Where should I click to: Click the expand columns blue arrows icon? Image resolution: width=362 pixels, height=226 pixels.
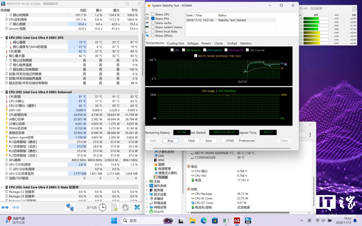pos(5,207)
